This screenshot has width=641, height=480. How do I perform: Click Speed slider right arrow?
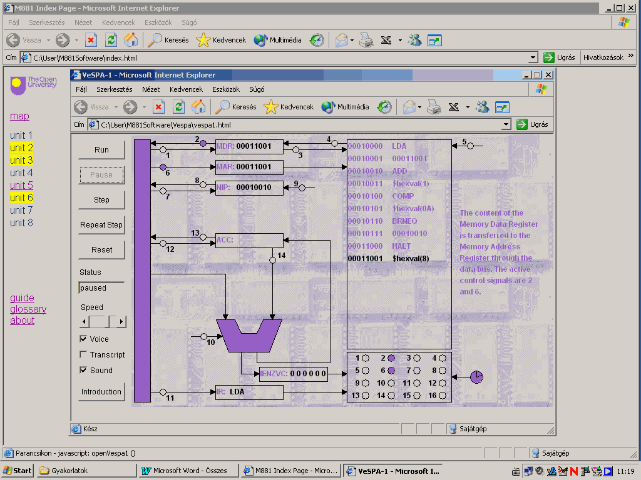pyautogui.click(x=121, y=322)
